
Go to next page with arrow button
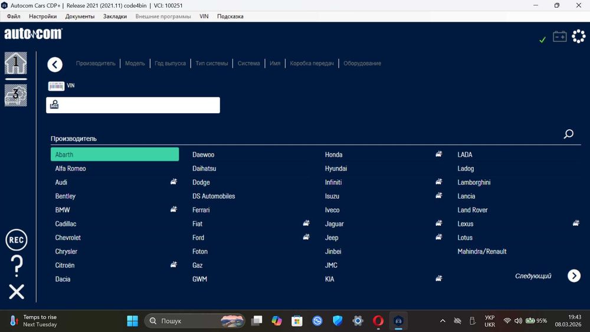[x=574, y=276]
